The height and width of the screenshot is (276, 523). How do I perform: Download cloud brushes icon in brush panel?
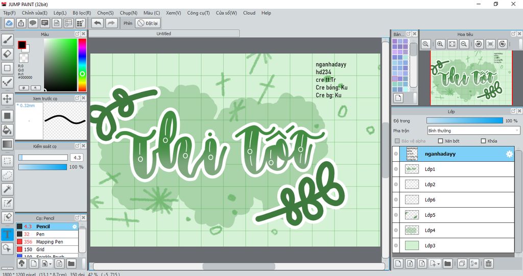[x=21, y=264]
